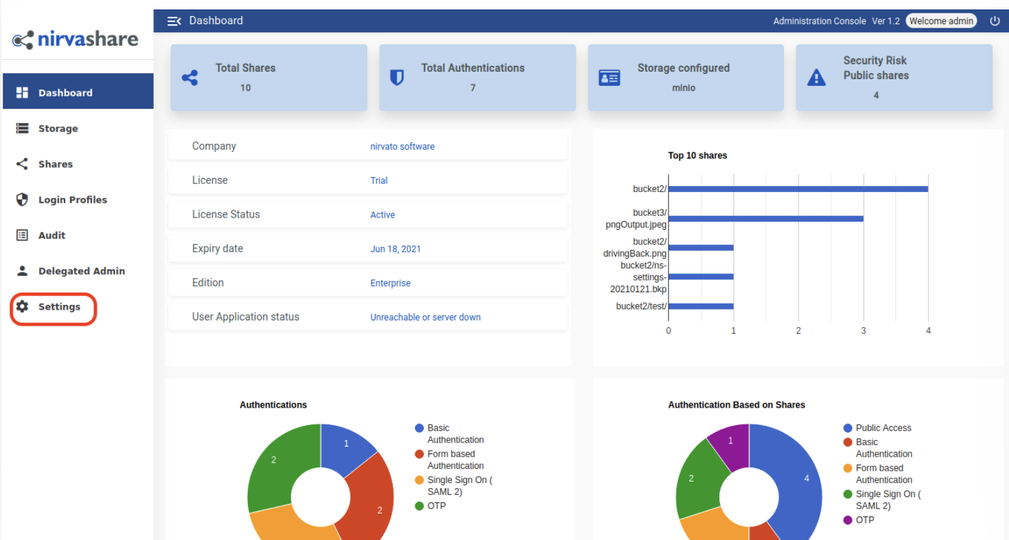Click the Trial license value

pyautogui.click(x=379, y=181)
